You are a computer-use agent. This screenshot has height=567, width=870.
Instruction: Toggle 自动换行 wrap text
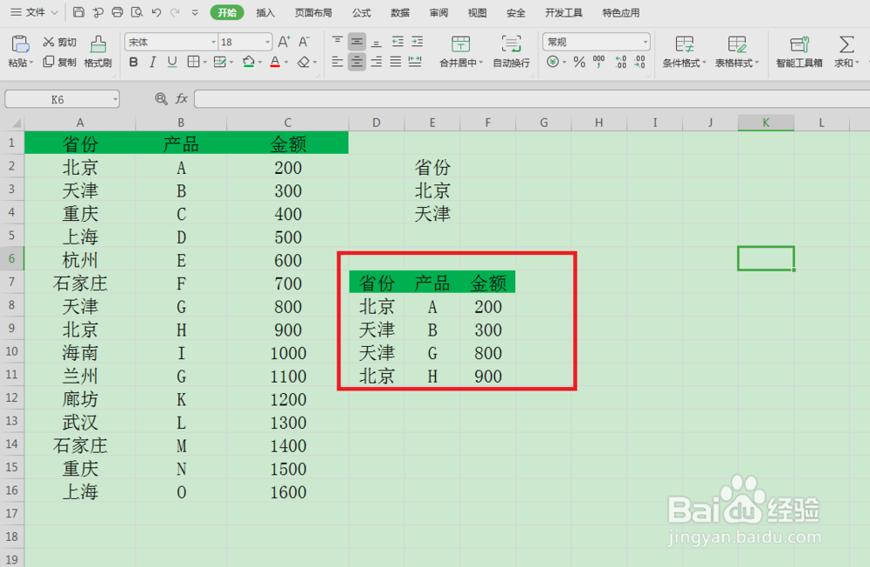click(511, 51)
